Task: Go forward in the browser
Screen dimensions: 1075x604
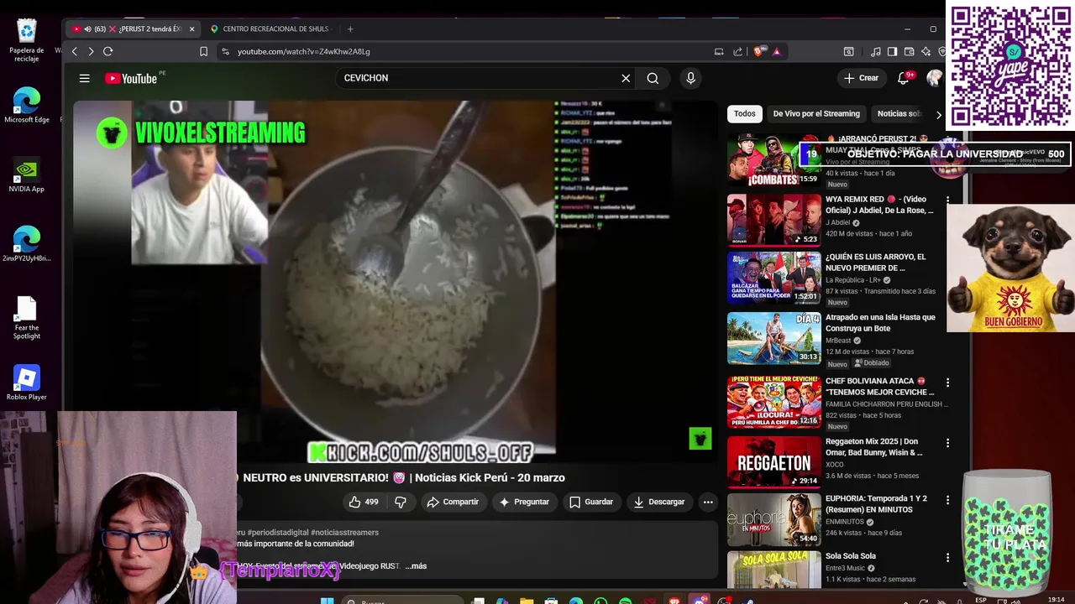Action: pos(91,51)
